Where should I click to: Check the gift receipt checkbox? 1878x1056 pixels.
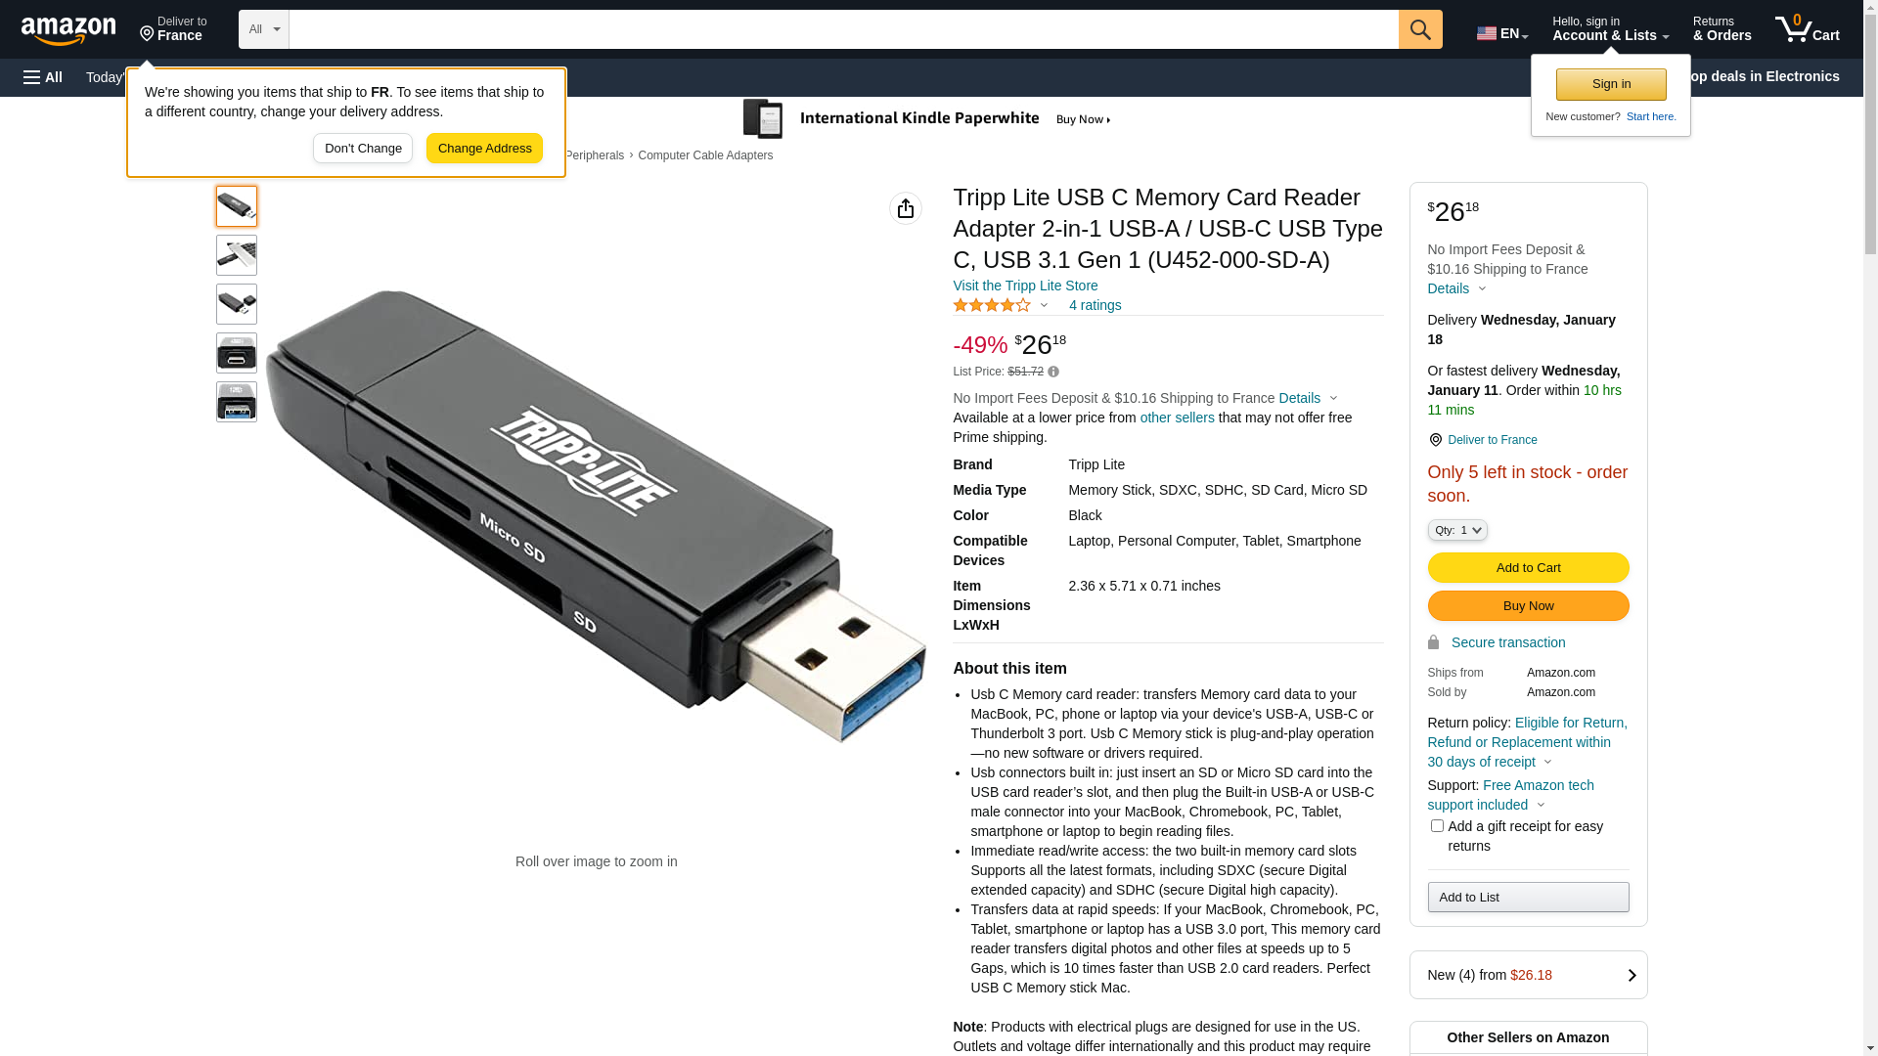tap(1437, 826)
